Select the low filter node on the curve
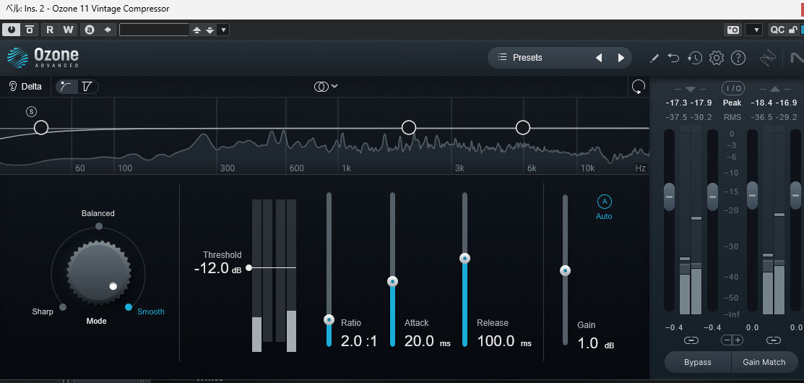 click(x=41, y=128)
